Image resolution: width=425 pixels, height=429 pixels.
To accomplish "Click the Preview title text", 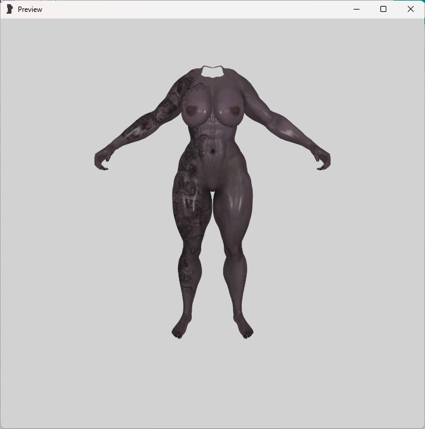I will [x=30, y=10].
